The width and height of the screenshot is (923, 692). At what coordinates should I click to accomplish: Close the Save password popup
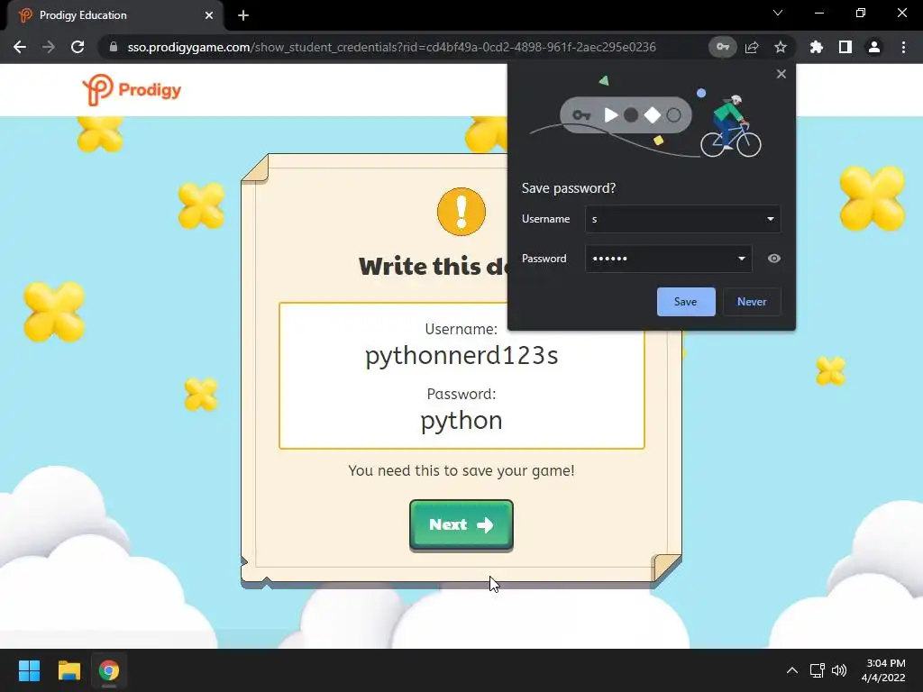point(781,74)
